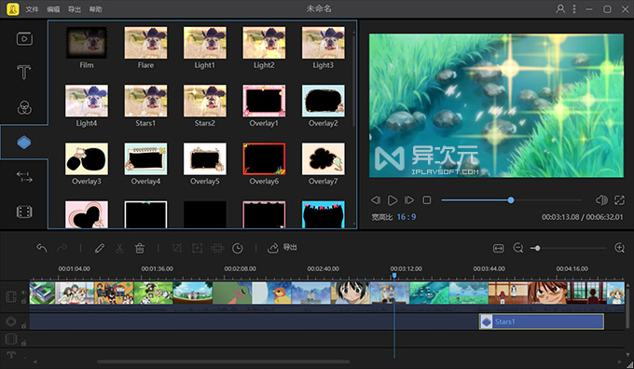The width and height of the screenshot is (634, 369).
Task: Toggle the video track lock icon
Action: (x=24, y=302)
